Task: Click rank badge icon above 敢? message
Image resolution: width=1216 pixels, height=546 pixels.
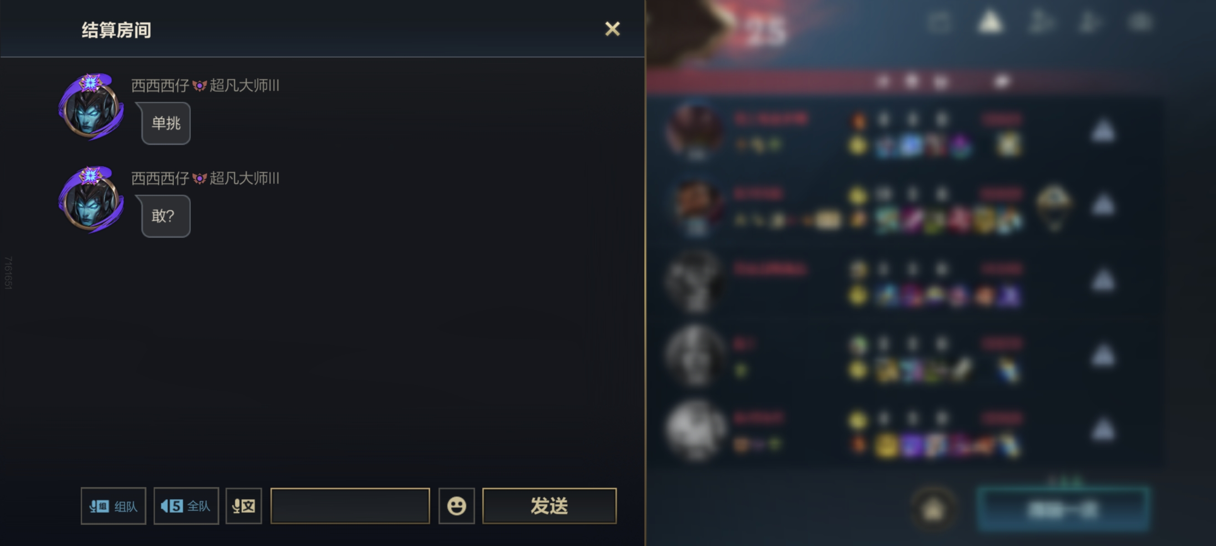Action: coord(199,179)
